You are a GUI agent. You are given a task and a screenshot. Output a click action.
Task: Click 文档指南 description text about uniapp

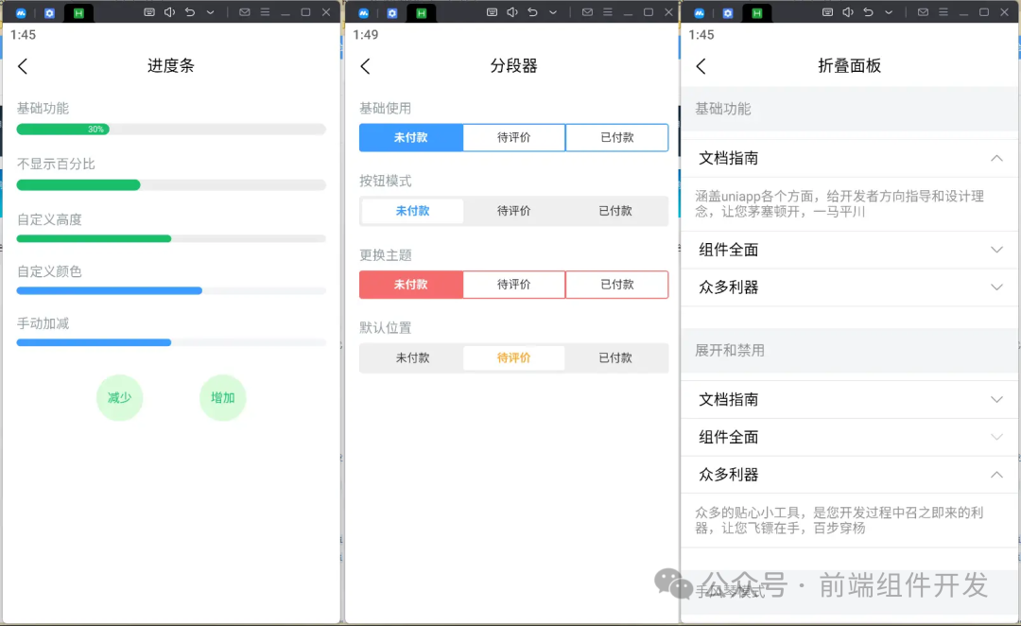point(839,204)
